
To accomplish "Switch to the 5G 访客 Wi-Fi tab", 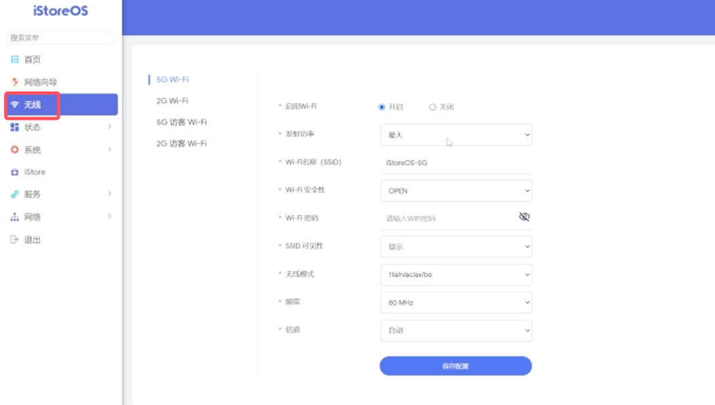I will [x=181, y=122].
